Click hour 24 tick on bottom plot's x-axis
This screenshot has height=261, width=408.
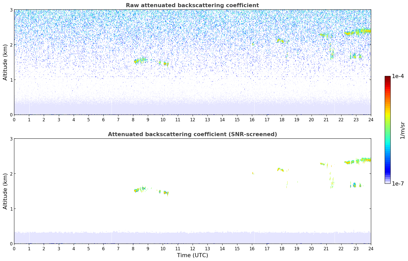371,248
